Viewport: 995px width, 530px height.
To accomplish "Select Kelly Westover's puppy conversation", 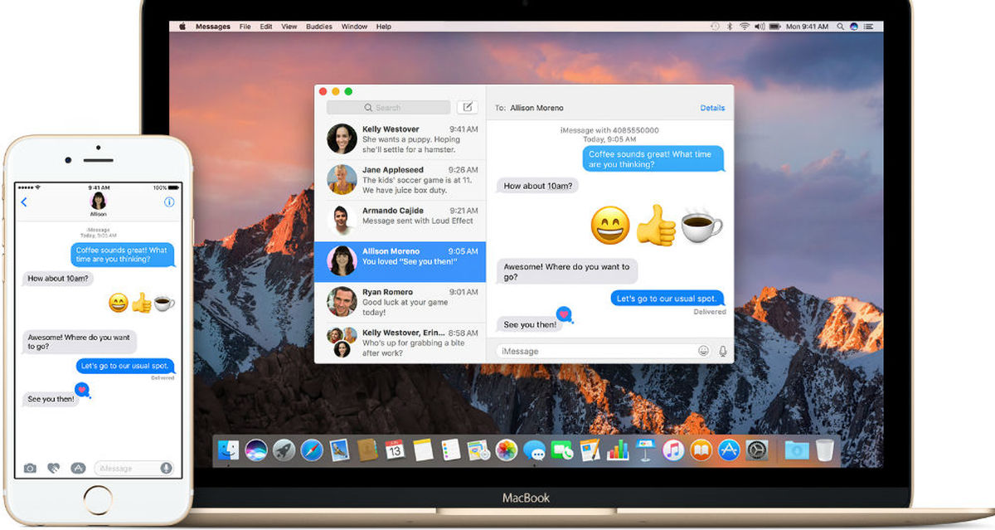I will click(x=400, y=139).
